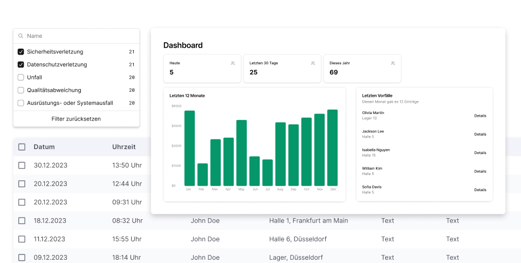Click the 18:14 Uhr time cell
This screenshot has width=521, height=263.
[127, 258]
